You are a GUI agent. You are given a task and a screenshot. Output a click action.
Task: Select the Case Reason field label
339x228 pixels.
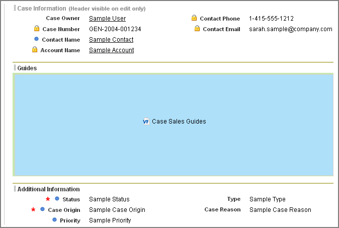tap(222, 209)
